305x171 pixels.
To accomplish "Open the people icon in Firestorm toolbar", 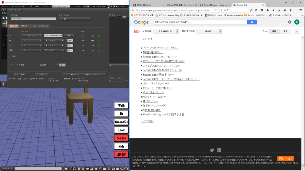I will [x=92, y=169].
